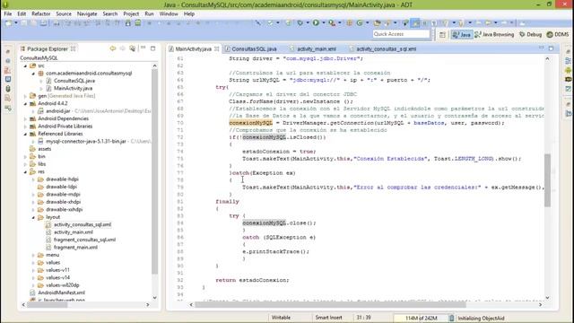Click the green Run button in toolbar
The width and height of the screenshot is (574, 323).
pos(316,23)
